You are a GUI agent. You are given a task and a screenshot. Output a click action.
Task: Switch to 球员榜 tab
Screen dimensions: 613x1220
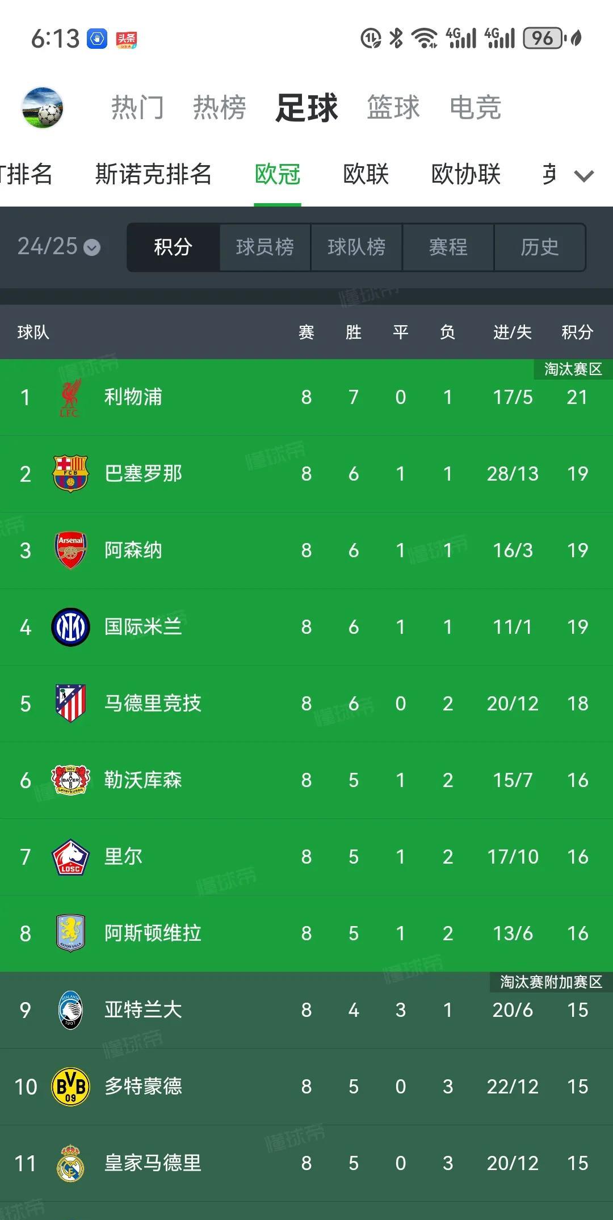point(265,247)
